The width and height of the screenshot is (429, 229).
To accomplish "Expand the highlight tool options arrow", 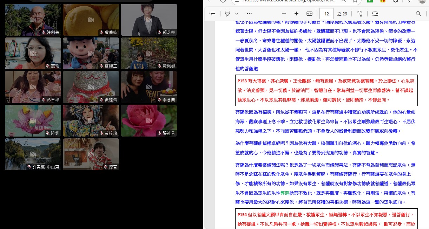I will point(237,14).
